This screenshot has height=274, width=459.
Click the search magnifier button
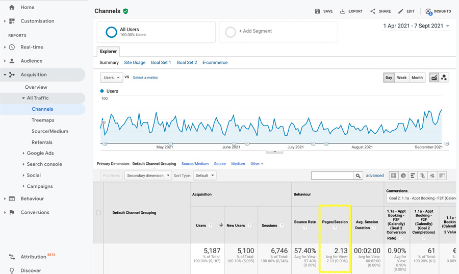(x=359, y=176)
